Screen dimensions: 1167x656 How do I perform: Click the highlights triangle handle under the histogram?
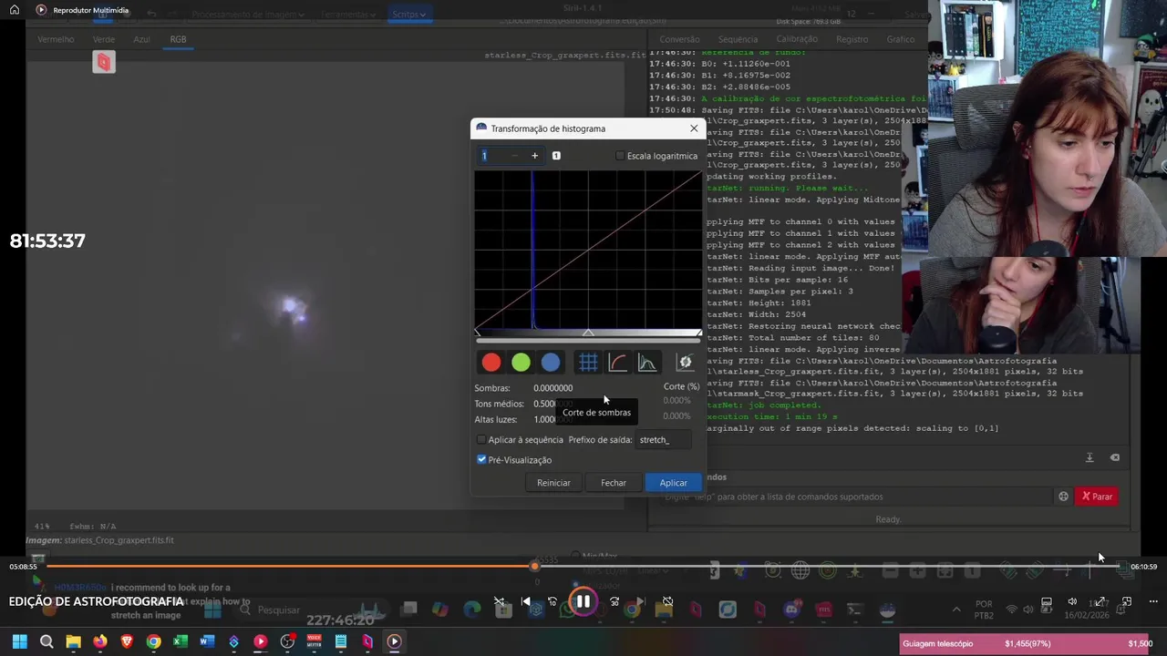pyautogui.click(x=698, y=333)
